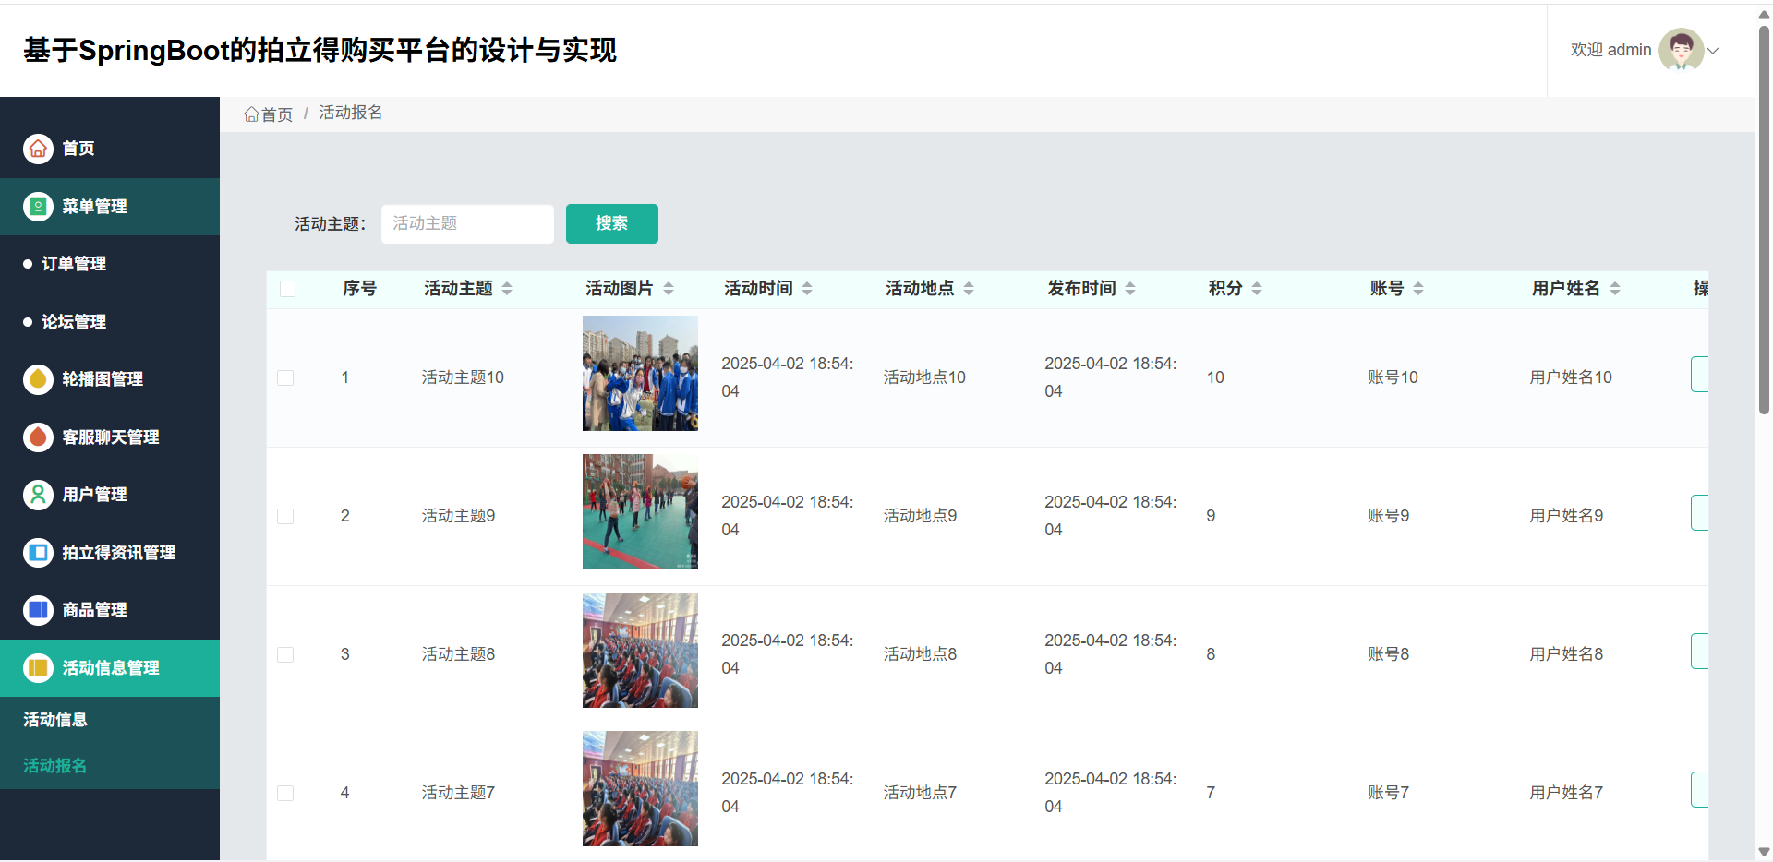Sort by 发布时间 column arrows
The height and width of the screenshot is (862, 1773).
click(1130, 289)
